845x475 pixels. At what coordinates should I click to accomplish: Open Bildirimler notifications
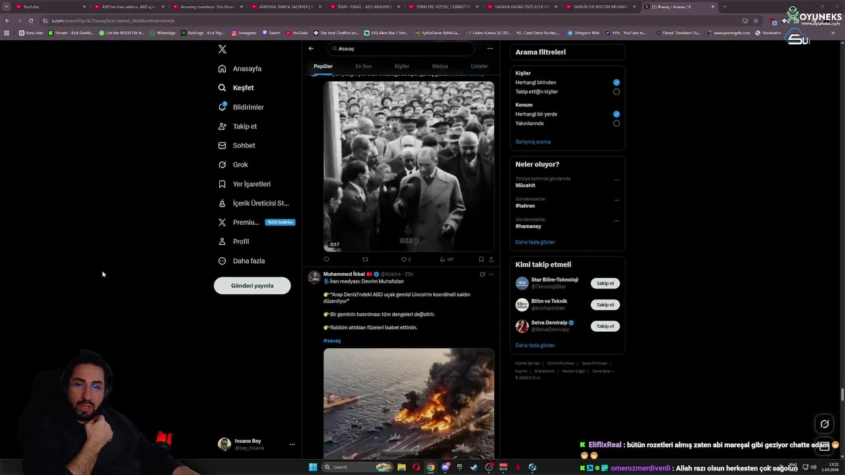240,107
